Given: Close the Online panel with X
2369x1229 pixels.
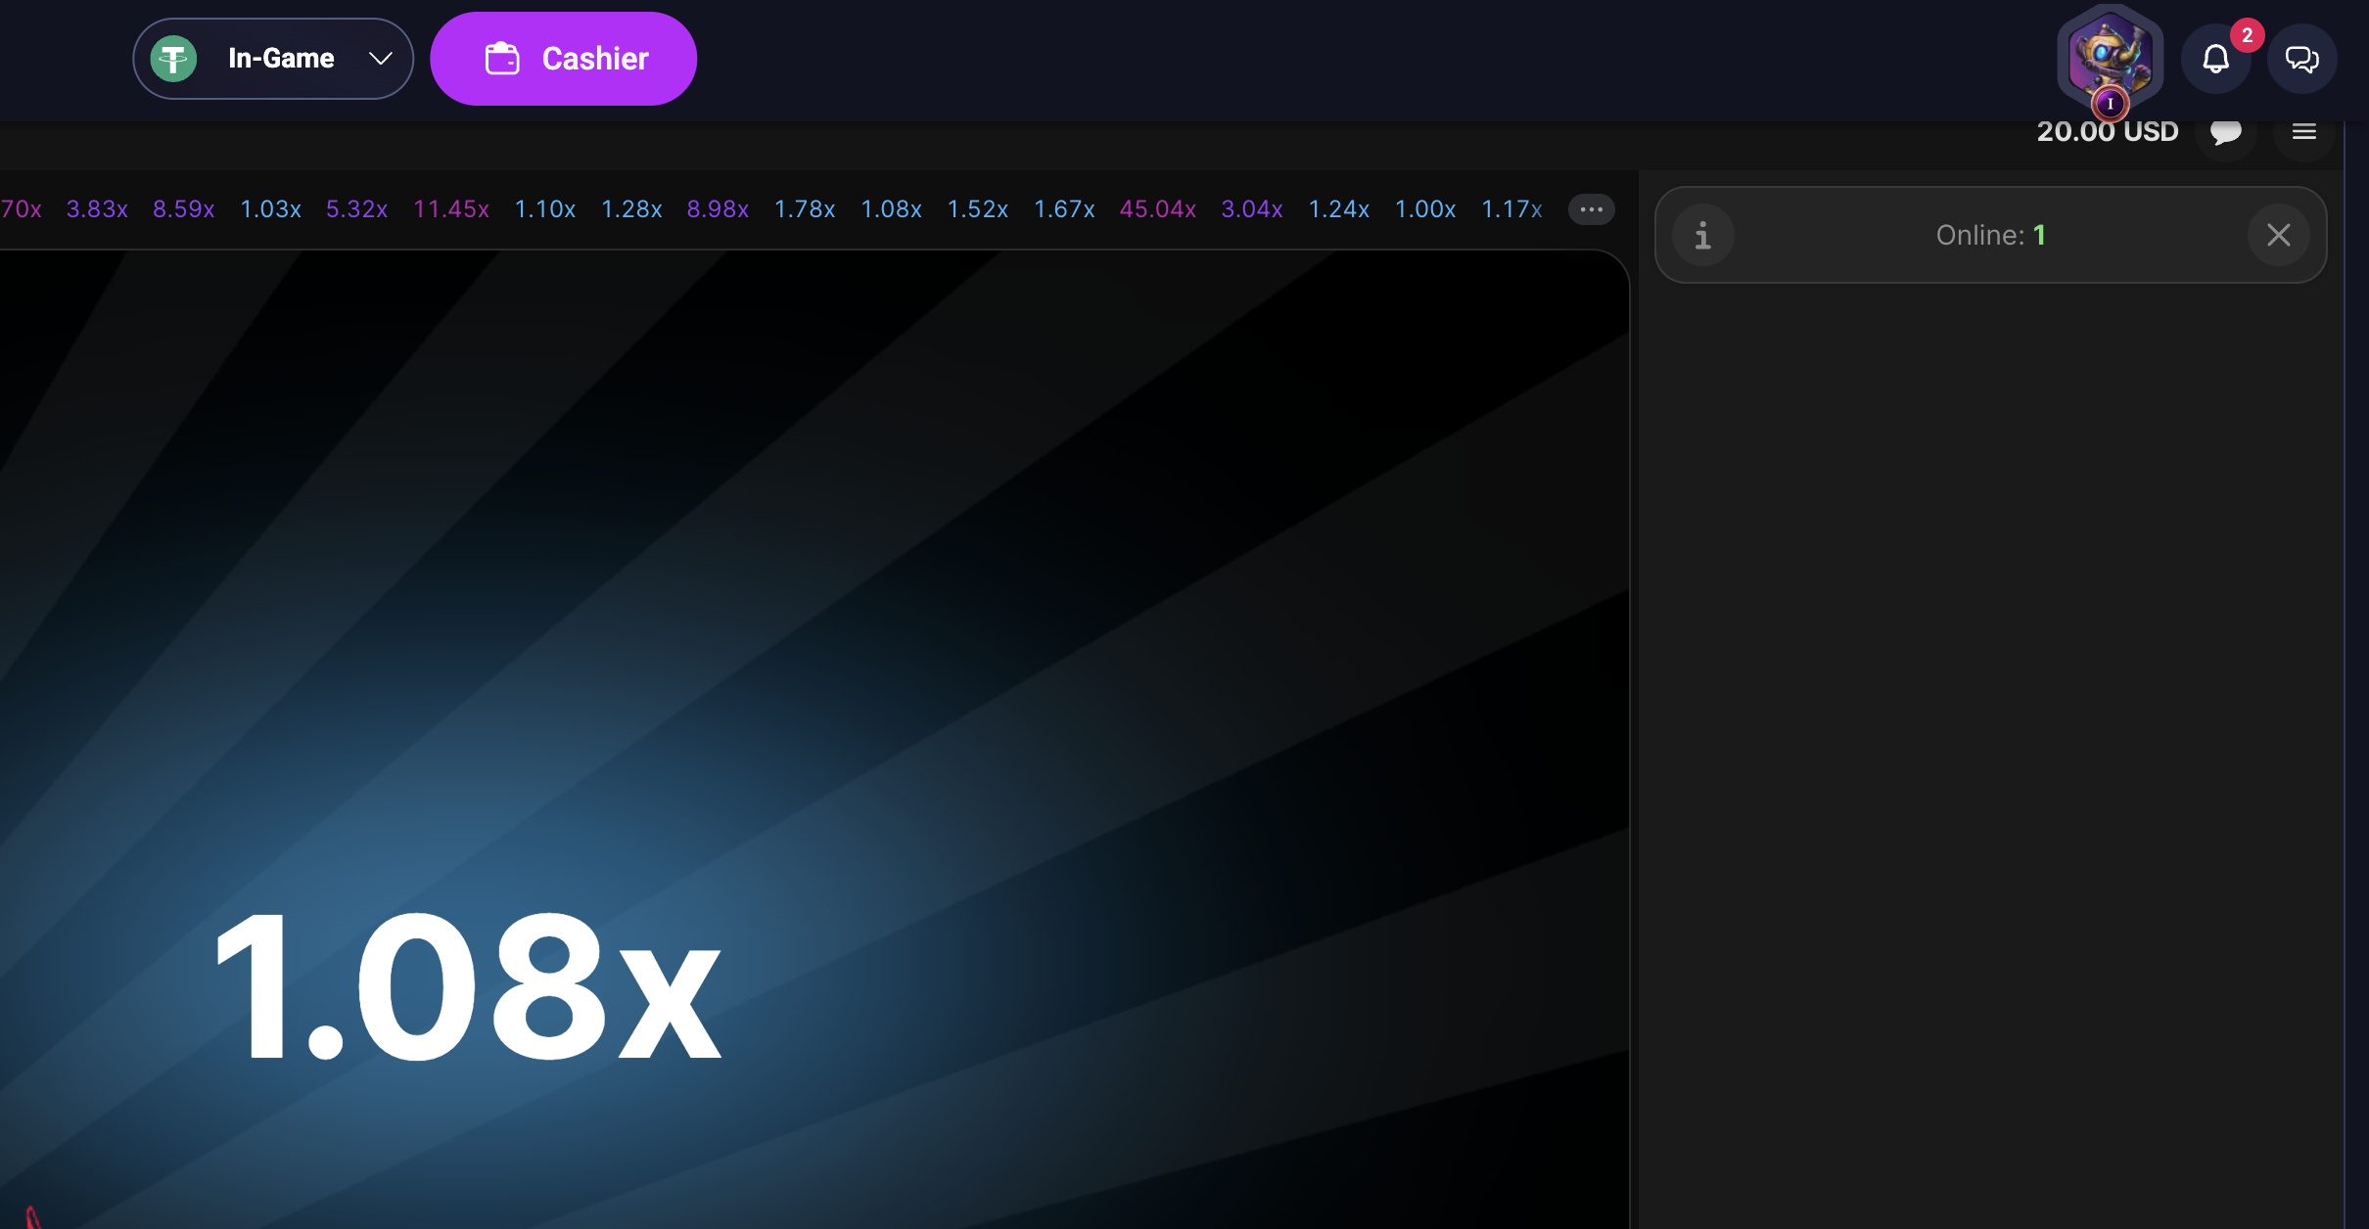Looking at the screenshot, I should pyautogui.click(x=2279, y=235).
